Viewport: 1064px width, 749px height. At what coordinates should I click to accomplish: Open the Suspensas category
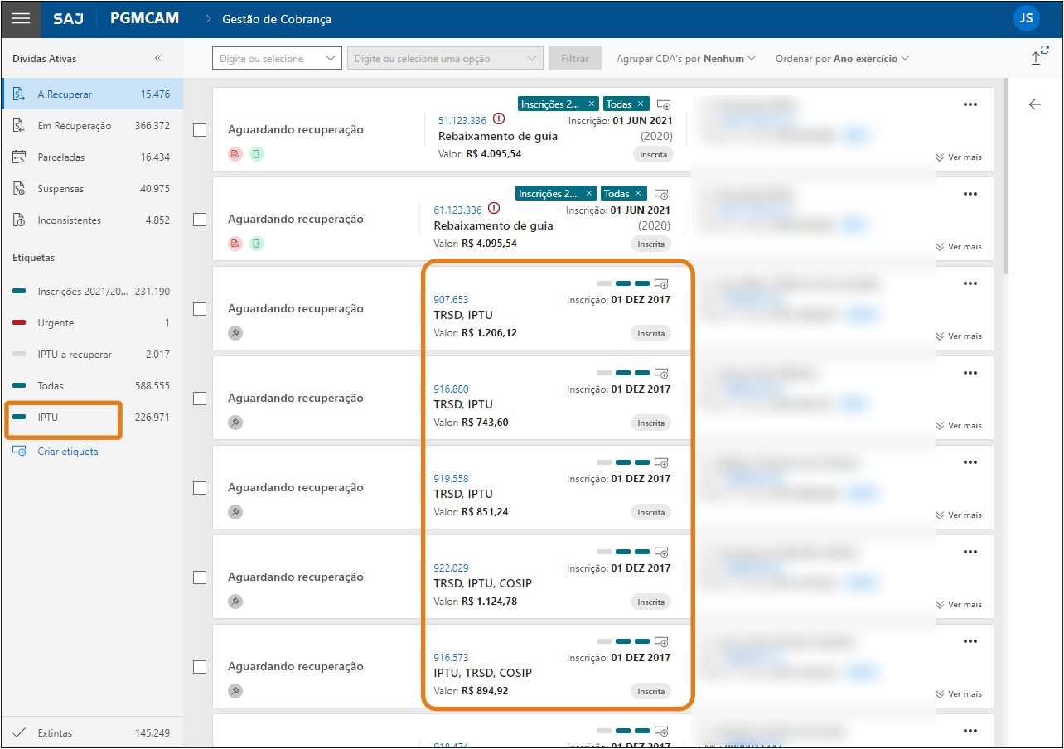(92, 189)
